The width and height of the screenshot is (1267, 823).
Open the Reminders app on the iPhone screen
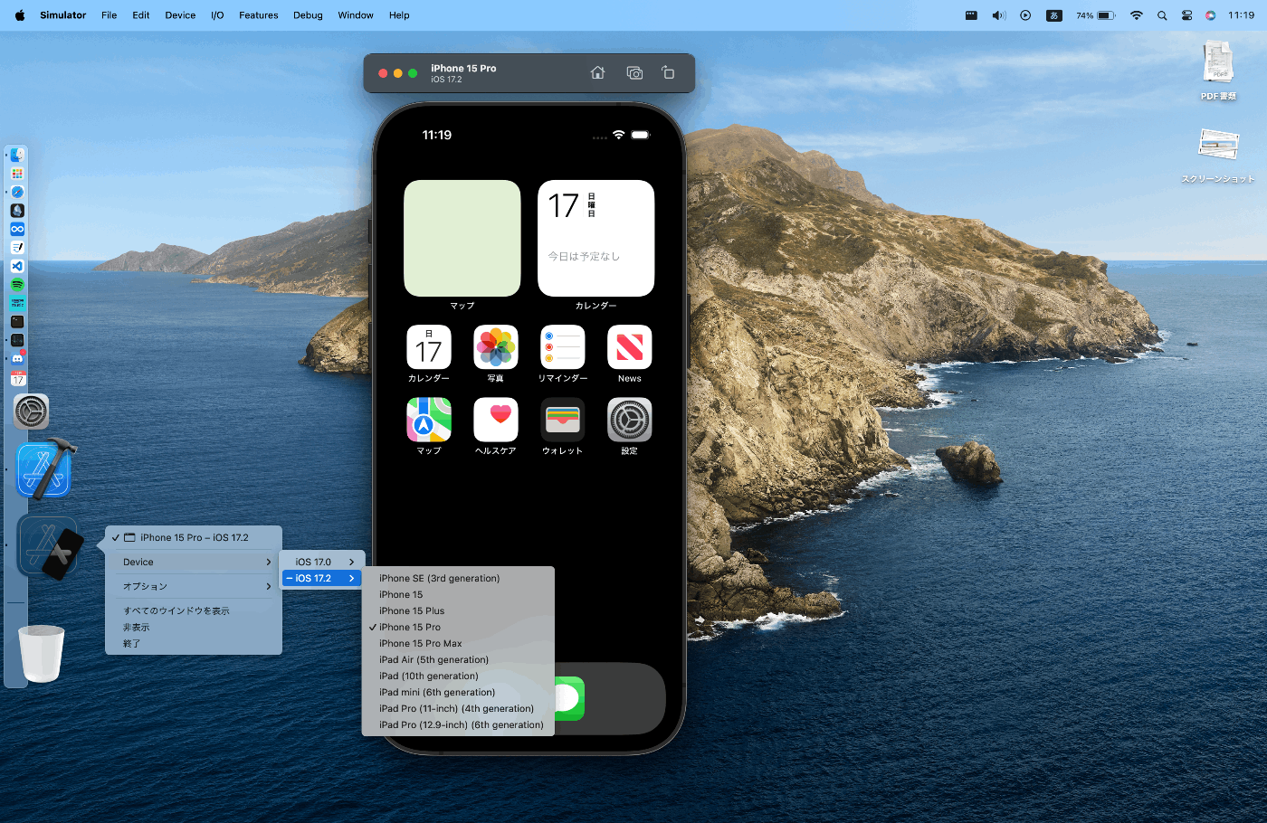point(563,347)
